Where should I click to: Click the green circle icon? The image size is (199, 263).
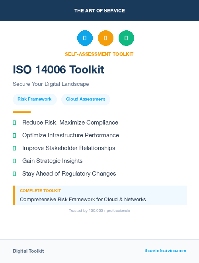[126, 38]
